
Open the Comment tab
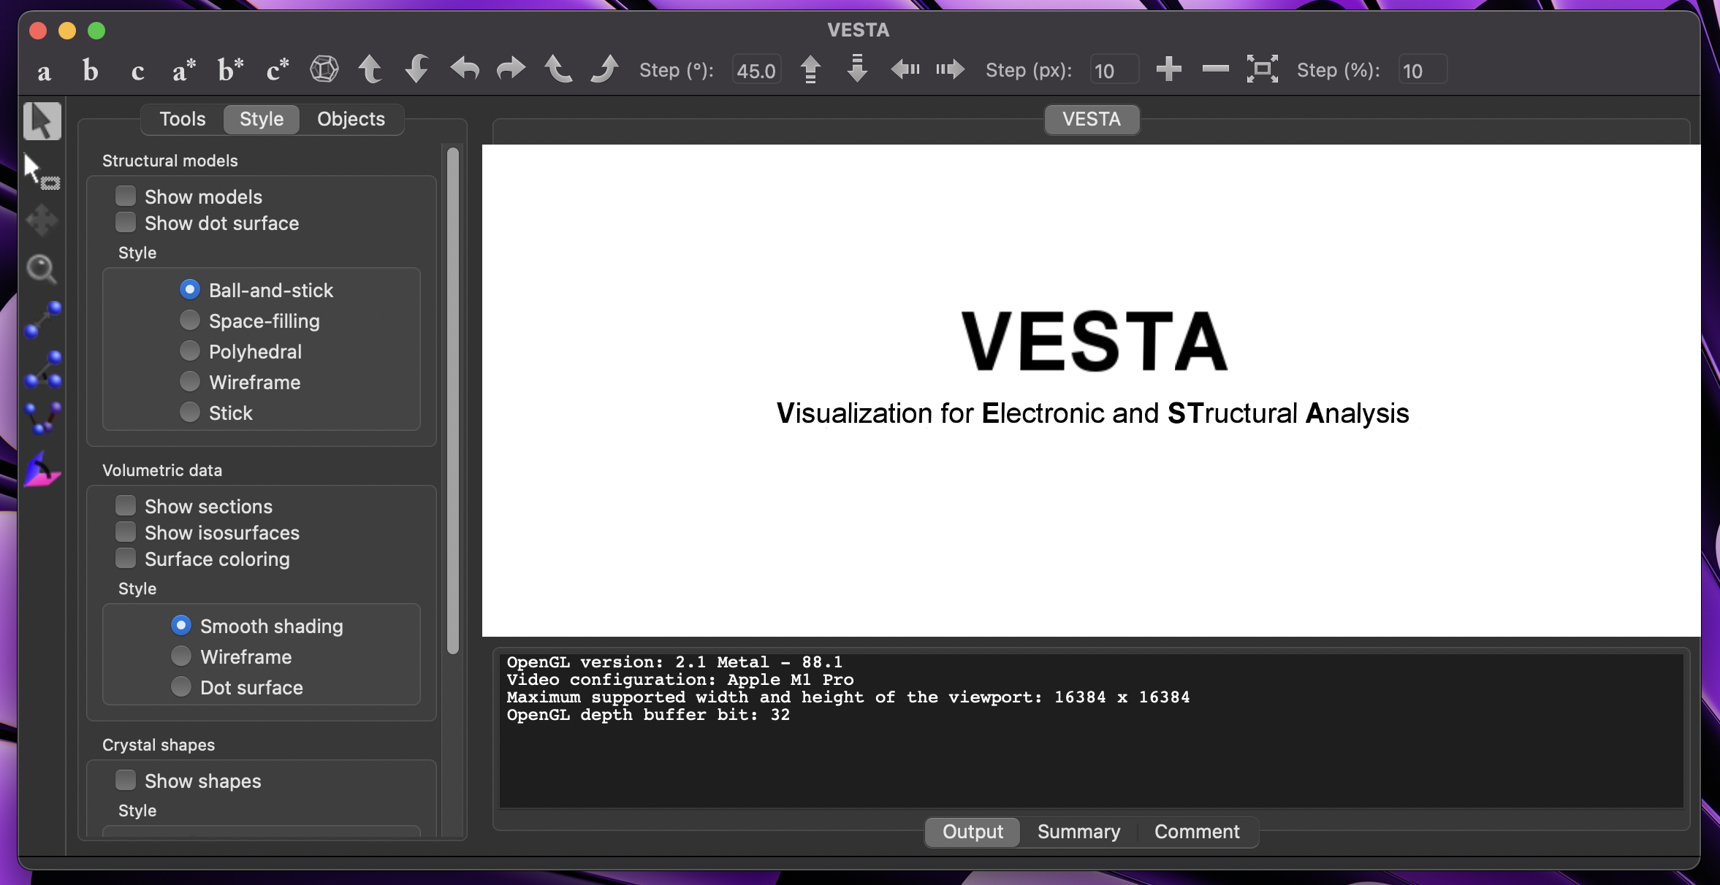click(1197, 832)
